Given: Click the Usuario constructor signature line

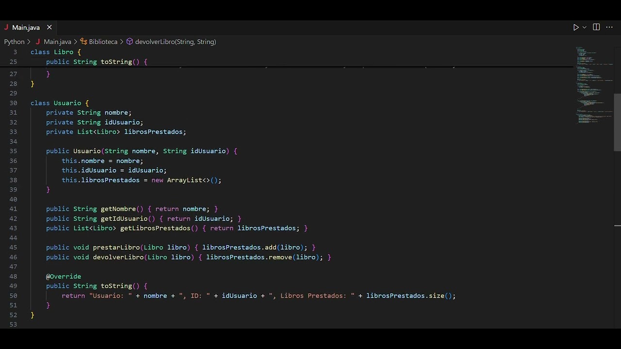Looking at the screenshot, I should pyautogui.click(x=142, y=151).
